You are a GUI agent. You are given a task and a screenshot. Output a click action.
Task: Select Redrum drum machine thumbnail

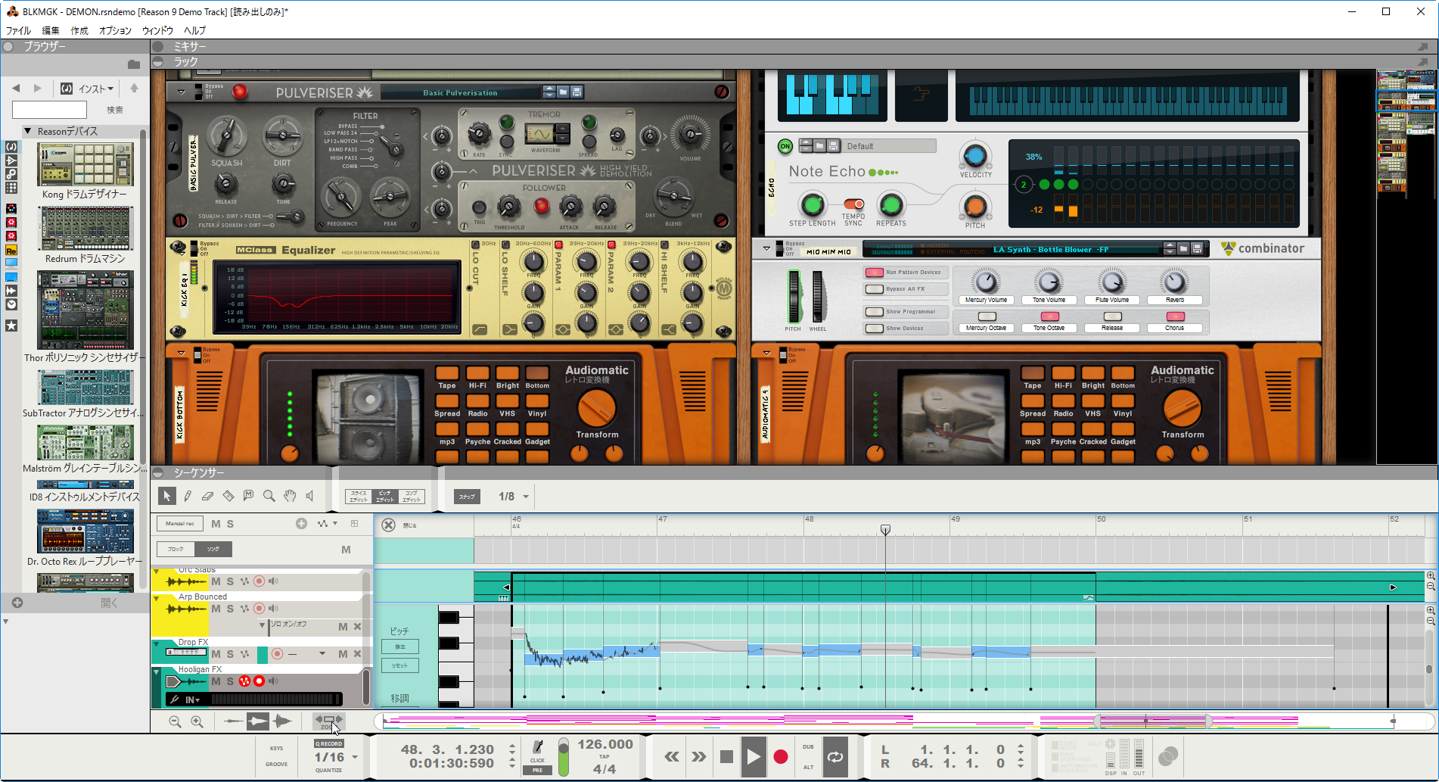[x=85, y=229]
